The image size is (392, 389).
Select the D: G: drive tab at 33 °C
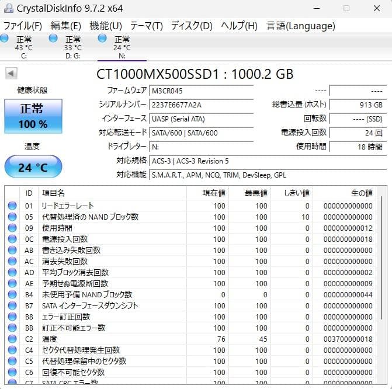[x=73, y=47]
